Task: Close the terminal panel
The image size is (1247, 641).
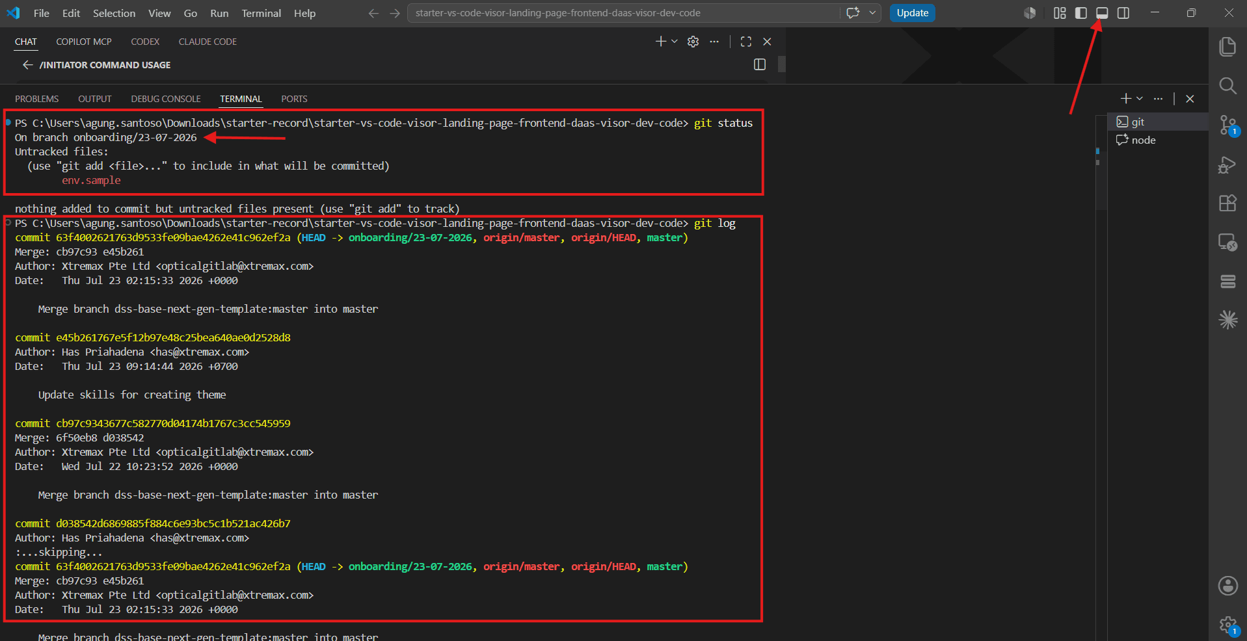Action: point(1190,99)
